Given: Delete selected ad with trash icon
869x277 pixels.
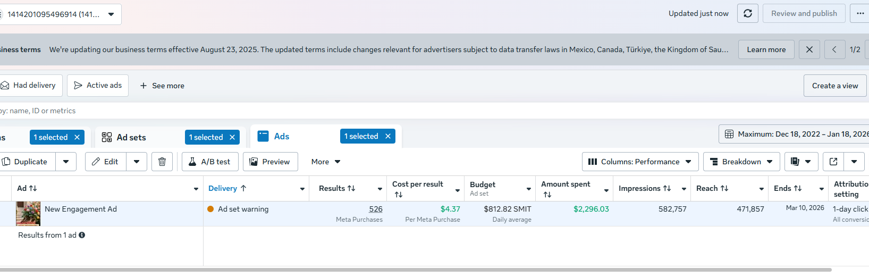Looking at the screenshot, I should (x=162, y=162).
